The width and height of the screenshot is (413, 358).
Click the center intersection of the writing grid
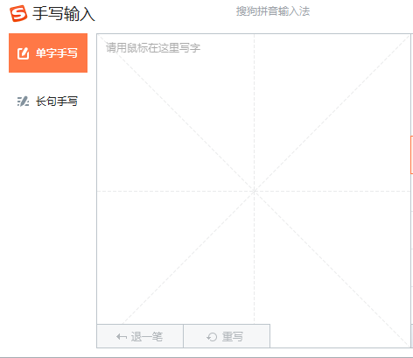(254, 191)
